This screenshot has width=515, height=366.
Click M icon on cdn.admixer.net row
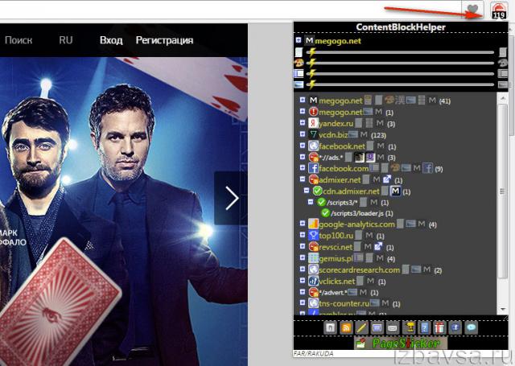point(395,191)
